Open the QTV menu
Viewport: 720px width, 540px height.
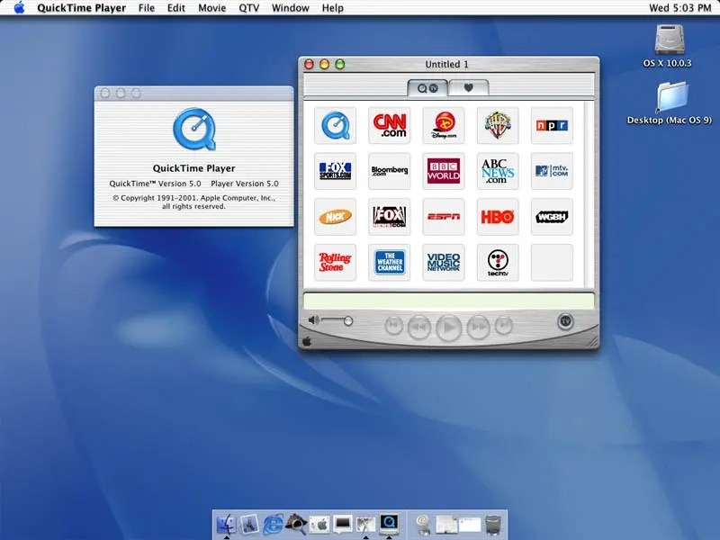pos(249,8)
